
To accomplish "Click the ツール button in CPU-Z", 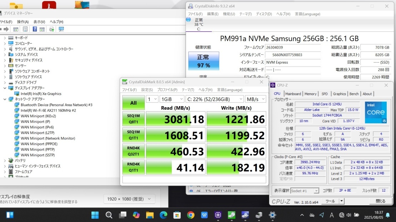I will point(330,201).
